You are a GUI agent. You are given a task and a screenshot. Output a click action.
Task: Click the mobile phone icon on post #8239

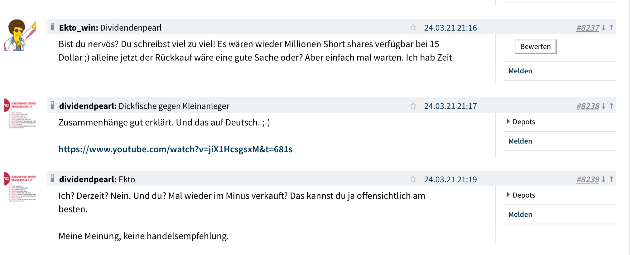(x=52, y=179)
